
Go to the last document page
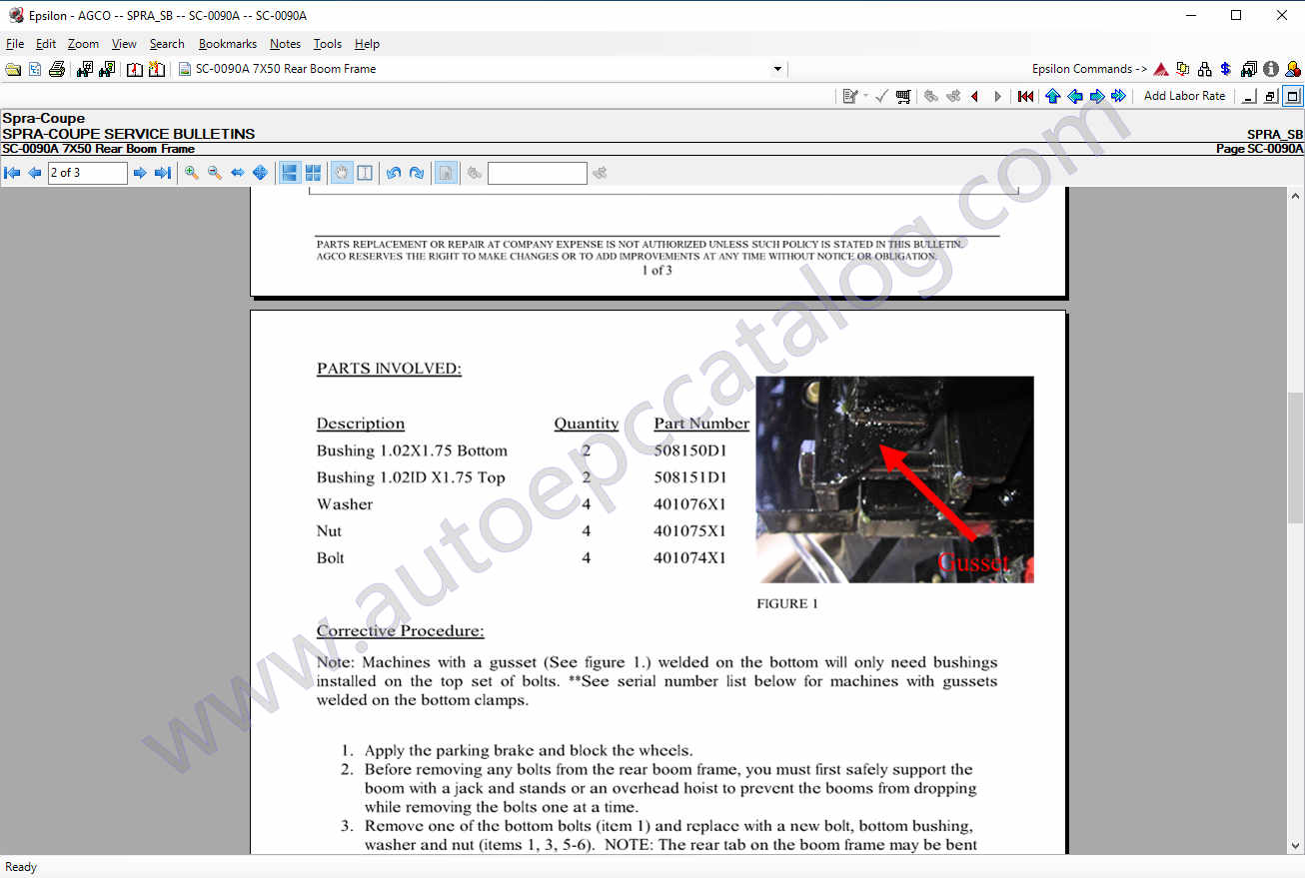click(x=162, y=173)
